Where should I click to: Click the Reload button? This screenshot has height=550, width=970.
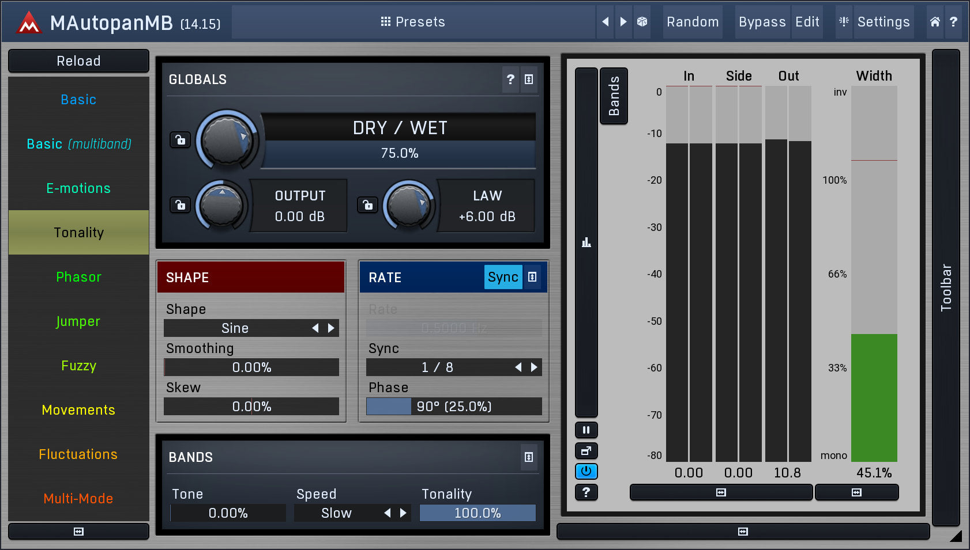point(78,61)
